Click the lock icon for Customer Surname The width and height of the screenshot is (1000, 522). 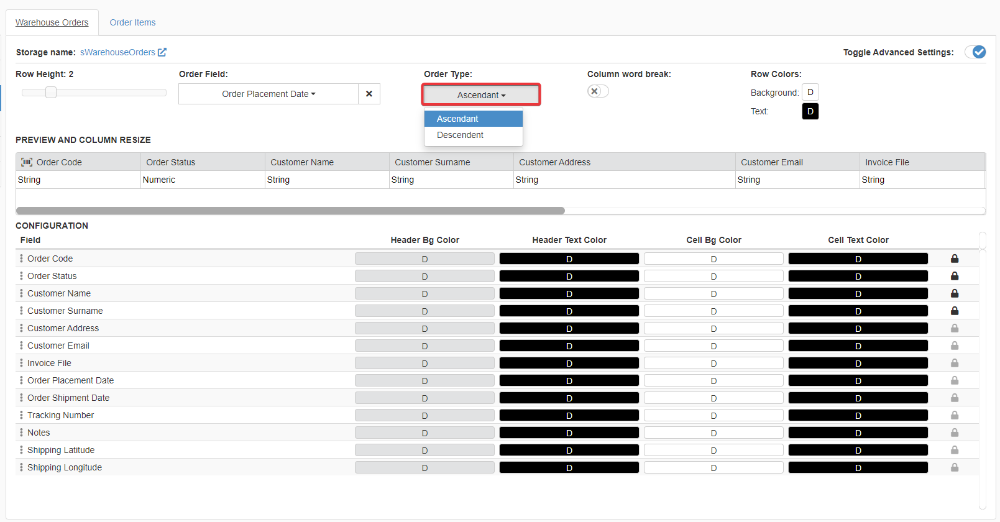(955, 311)
